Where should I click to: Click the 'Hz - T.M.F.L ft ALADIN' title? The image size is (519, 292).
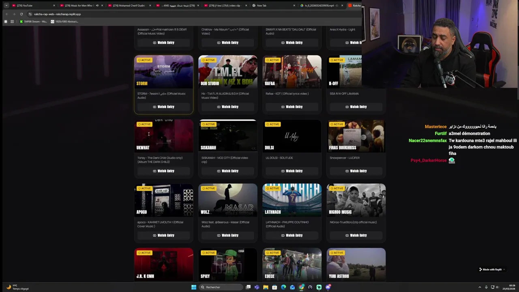click(x=225, y=96)
